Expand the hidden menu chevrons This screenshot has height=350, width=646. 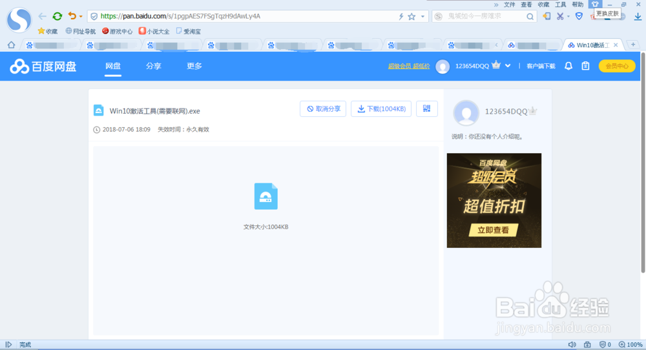pos(496,5)
